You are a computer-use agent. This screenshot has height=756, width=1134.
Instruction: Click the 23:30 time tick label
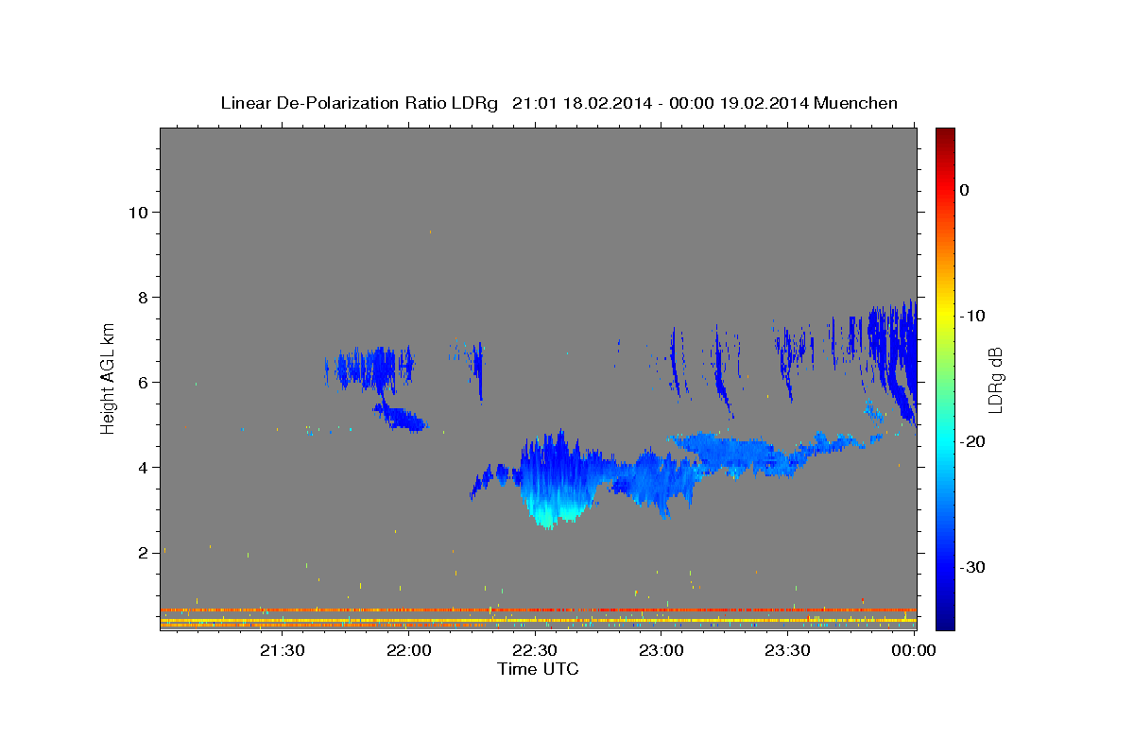click(787, 651)
